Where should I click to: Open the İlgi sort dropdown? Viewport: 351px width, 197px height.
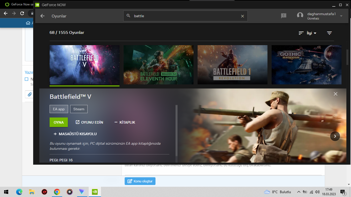click(x=311, y=33)
